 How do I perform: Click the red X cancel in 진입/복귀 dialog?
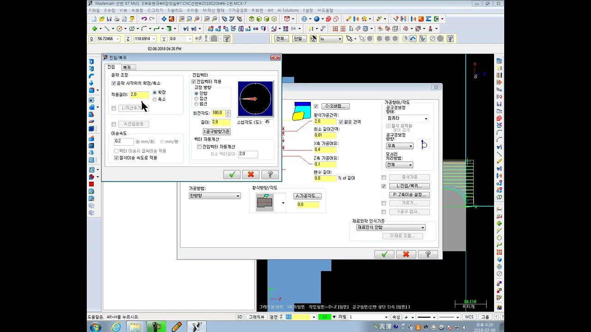pyautogui.click(x=251, y=174)
